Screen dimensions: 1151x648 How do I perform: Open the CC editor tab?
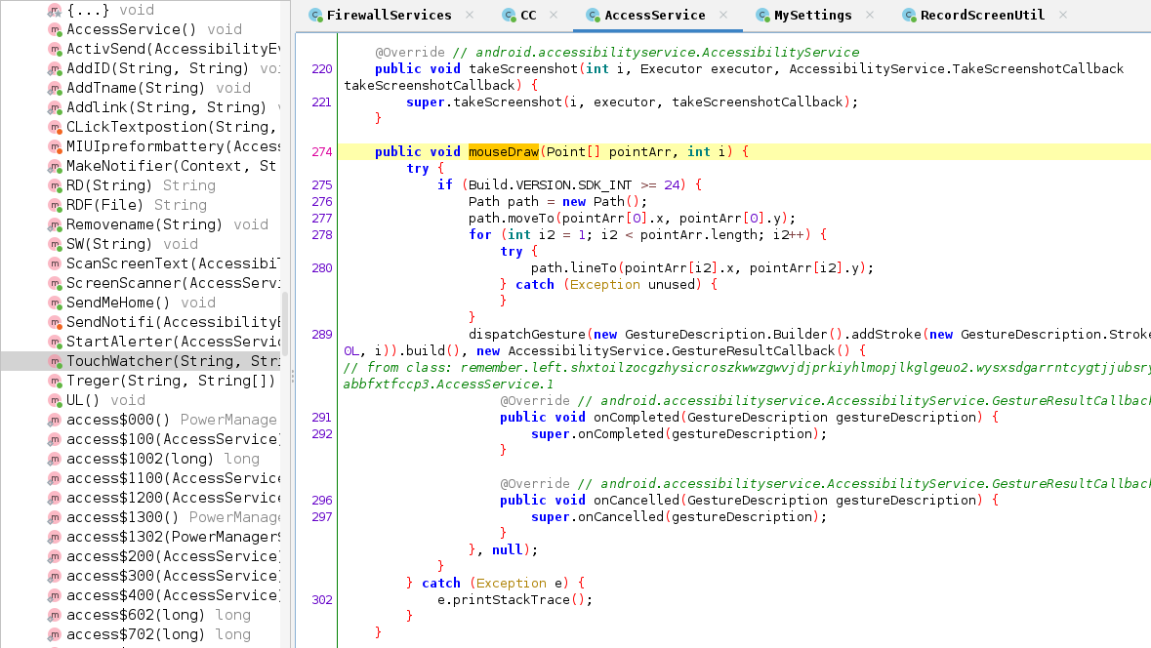point(528,15)
